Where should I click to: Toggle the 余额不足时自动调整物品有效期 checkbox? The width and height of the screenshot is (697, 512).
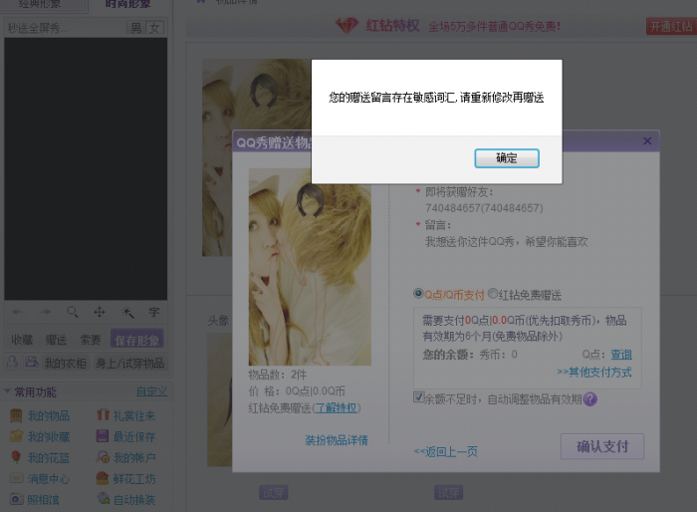coord(418,397)
